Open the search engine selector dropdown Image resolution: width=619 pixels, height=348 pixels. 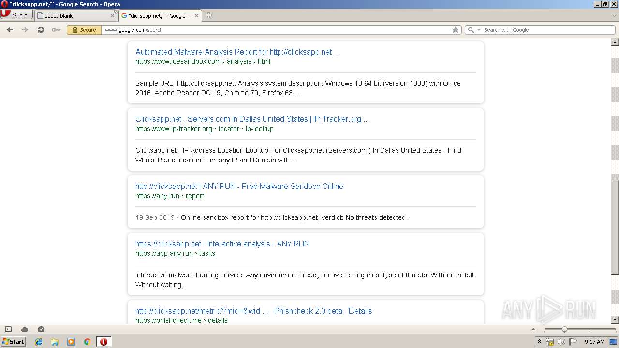click(x=474, y=30)
